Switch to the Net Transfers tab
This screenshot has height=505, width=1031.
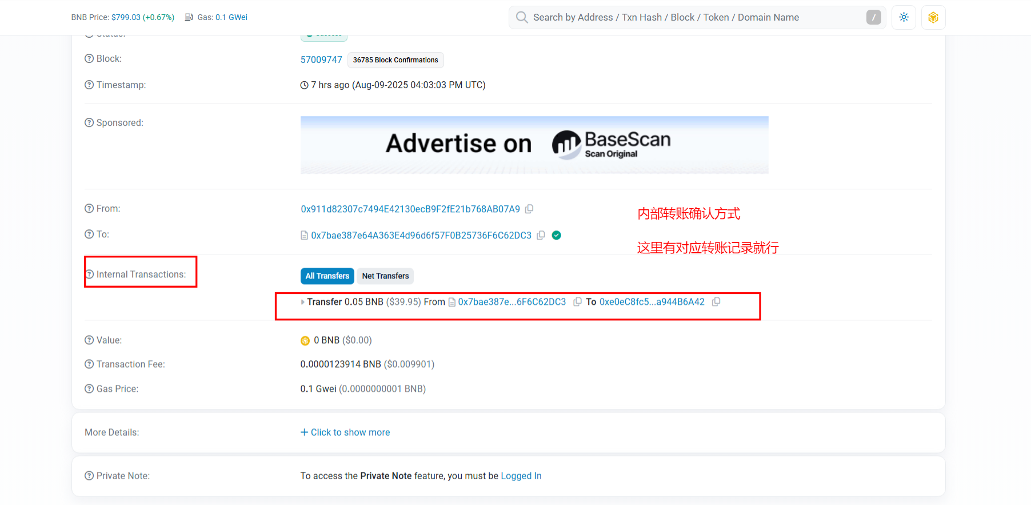[x=385, y=276]
